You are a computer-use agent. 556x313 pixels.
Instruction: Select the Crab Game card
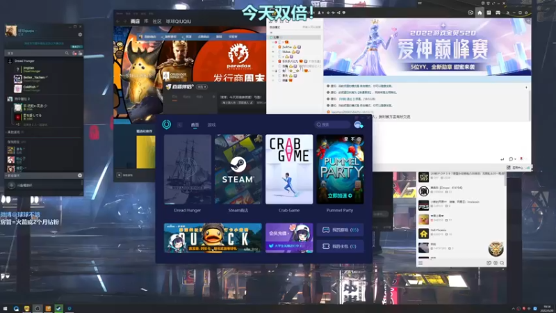pos(289,169)
